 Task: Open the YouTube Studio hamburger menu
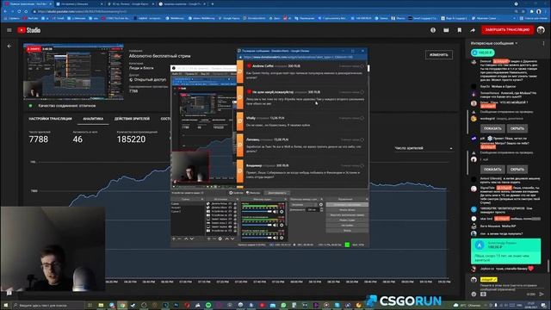pyautogui.click(x=9, y=30)
